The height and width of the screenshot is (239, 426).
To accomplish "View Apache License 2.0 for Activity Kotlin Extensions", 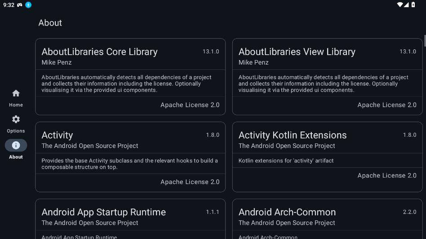I will click(386, 175).
